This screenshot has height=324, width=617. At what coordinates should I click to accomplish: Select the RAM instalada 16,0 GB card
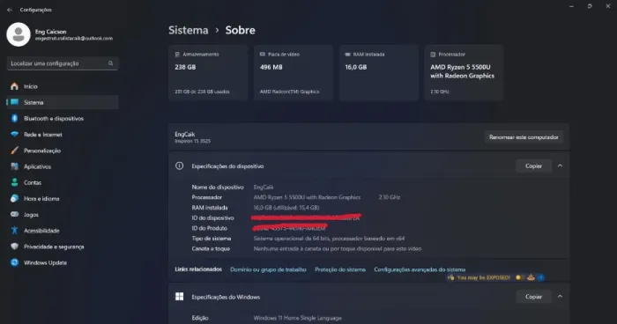(x=379, y=73)
